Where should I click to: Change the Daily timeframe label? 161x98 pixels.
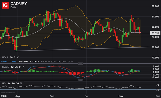13,7
